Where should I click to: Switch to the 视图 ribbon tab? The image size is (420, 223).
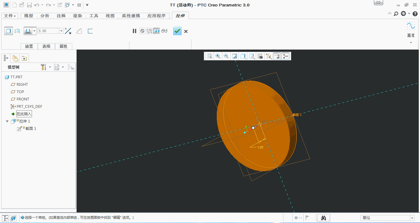coord(110,16)
